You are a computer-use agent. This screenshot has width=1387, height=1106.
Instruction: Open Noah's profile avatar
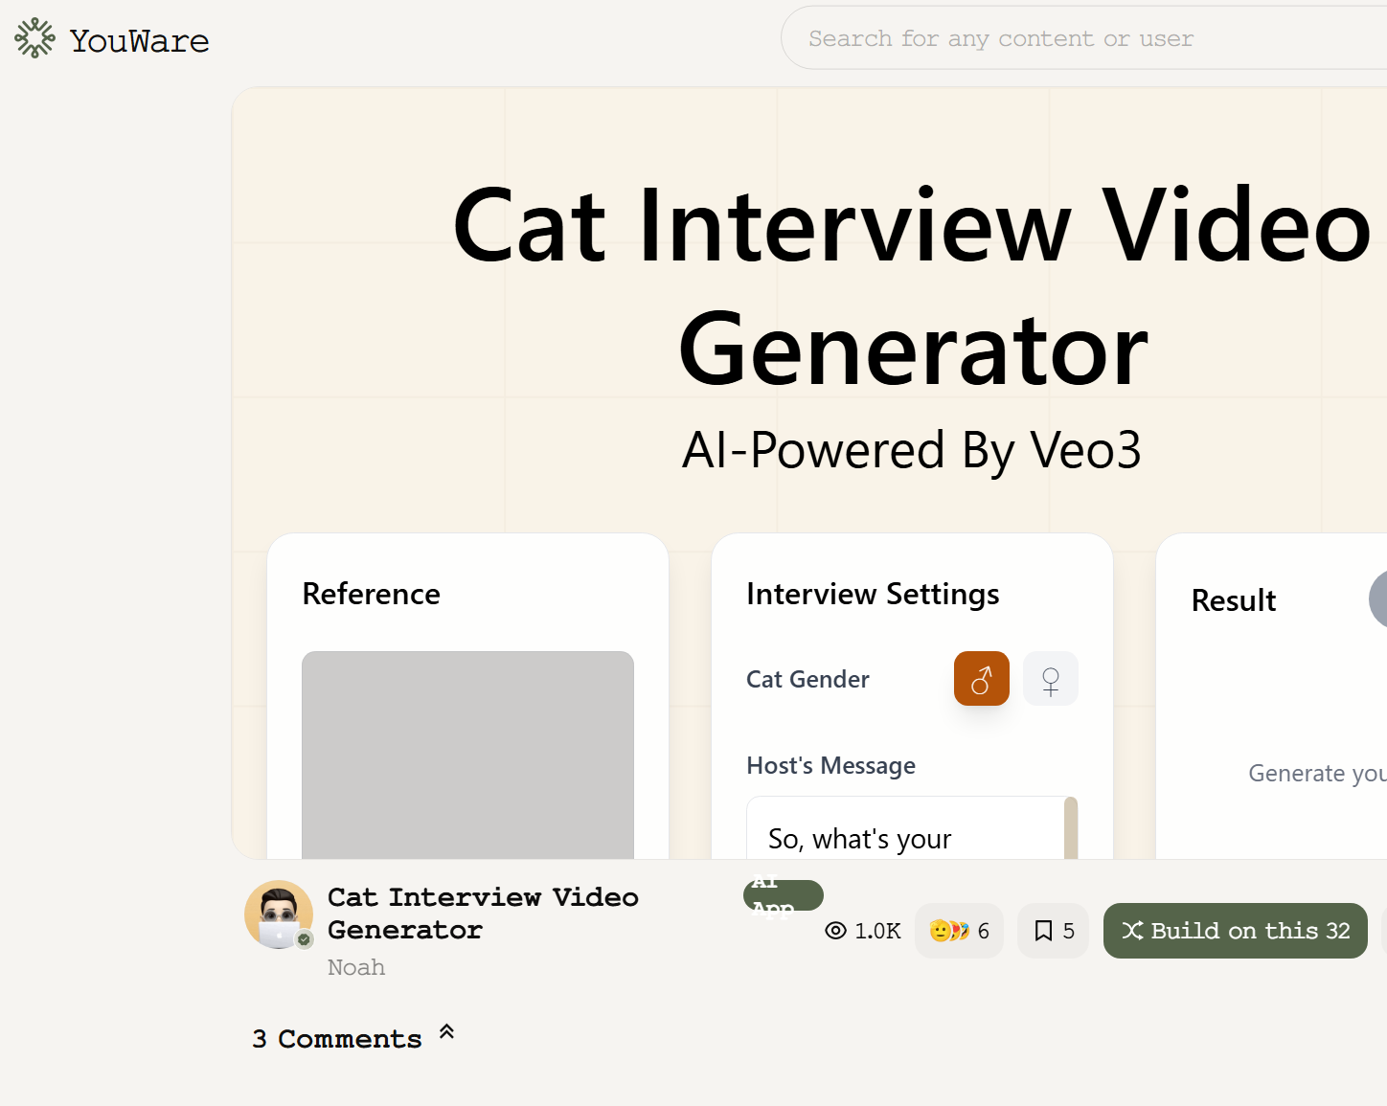pos(279,914)
